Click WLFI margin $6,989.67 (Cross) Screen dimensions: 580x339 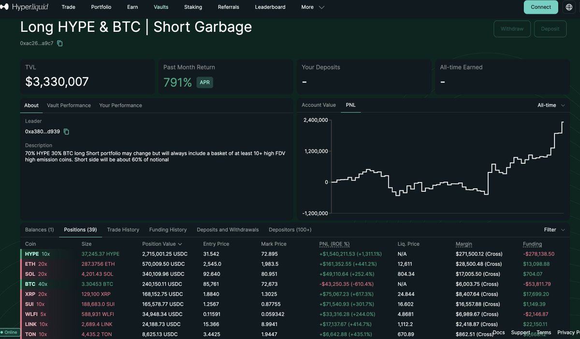[478, 314]
